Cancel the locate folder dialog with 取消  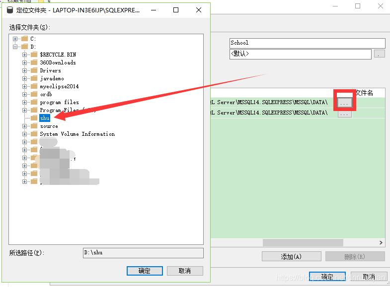185,271
